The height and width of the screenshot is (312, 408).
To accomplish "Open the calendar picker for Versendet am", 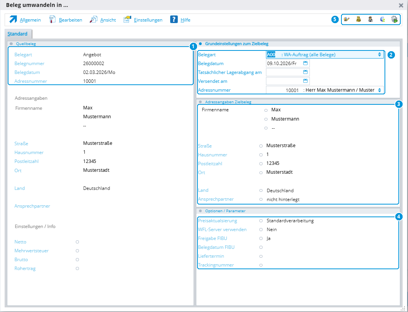I will point(306,81).
